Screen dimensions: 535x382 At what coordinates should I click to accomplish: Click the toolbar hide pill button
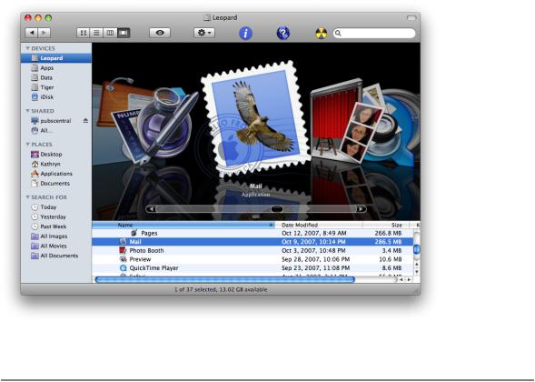[411, 18]
